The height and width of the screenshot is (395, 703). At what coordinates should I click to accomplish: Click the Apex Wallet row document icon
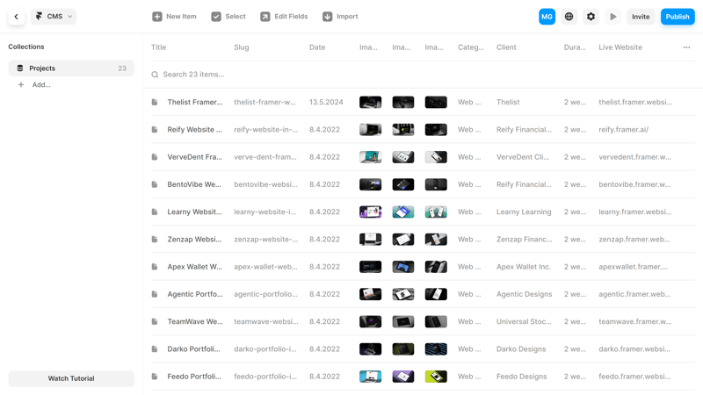[x=155, y=267]
